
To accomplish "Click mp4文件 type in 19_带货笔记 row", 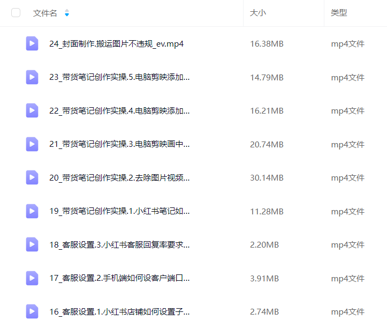I will click(x=347, y=211).
